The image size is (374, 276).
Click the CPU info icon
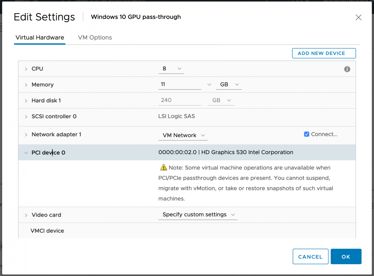347,69
